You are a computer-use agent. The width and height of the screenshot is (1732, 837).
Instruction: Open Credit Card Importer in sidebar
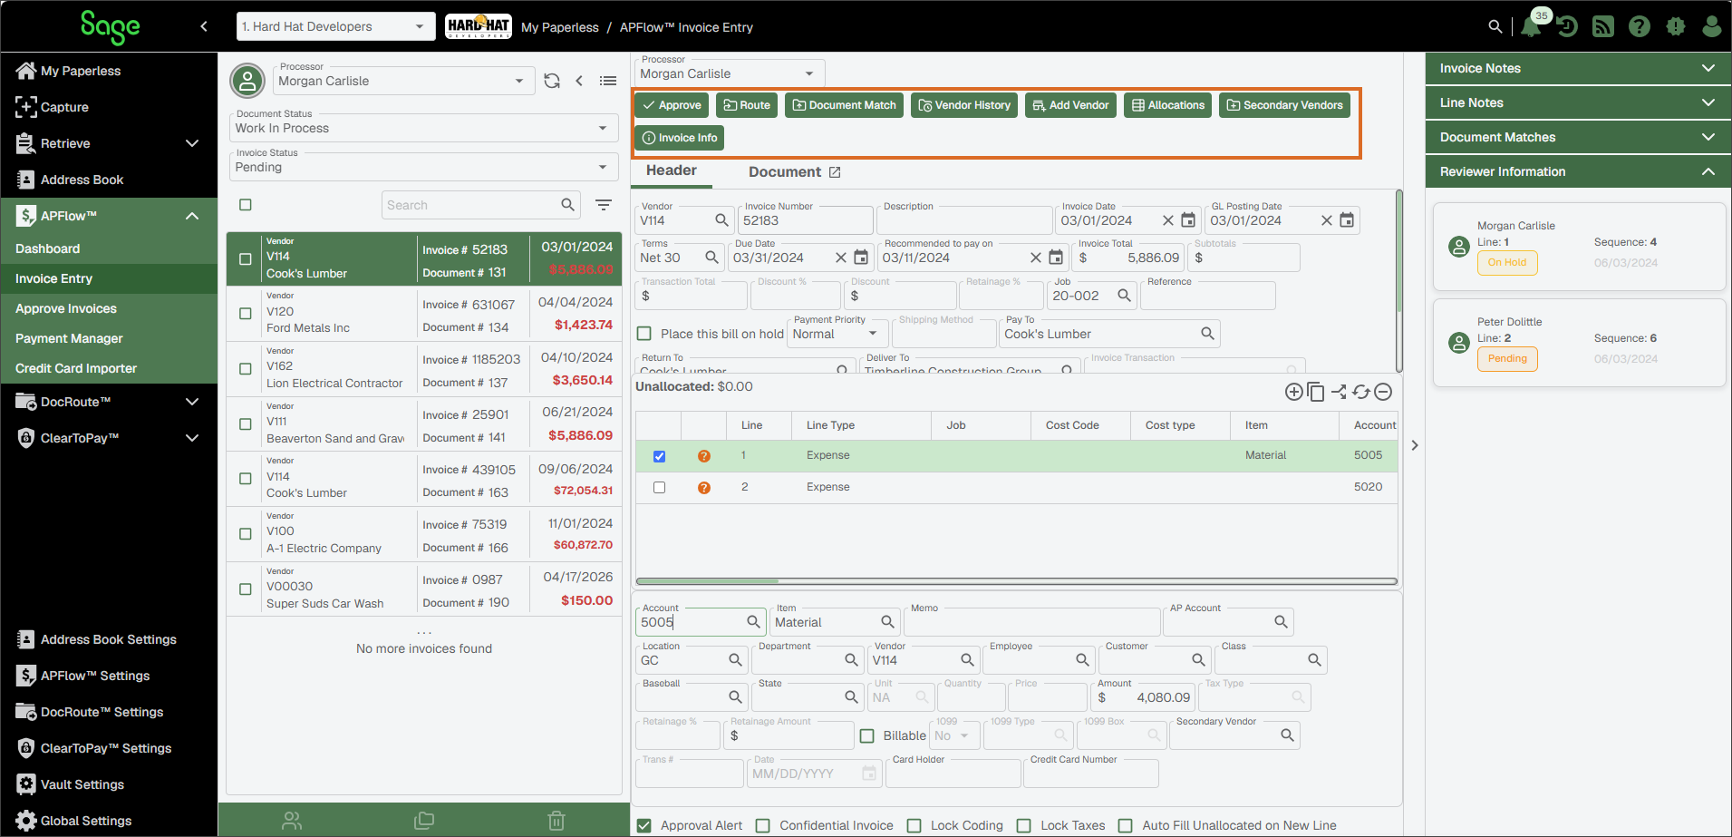[76, 368]
